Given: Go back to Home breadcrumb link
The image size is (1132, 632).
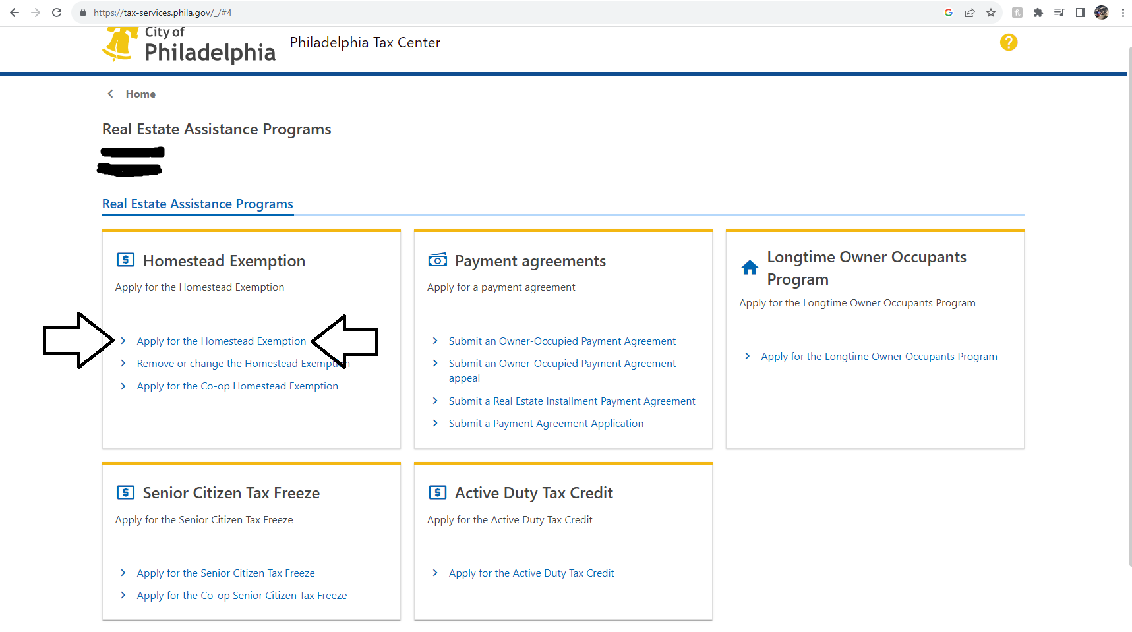Looking at the screenshot, I should (140, 94).
